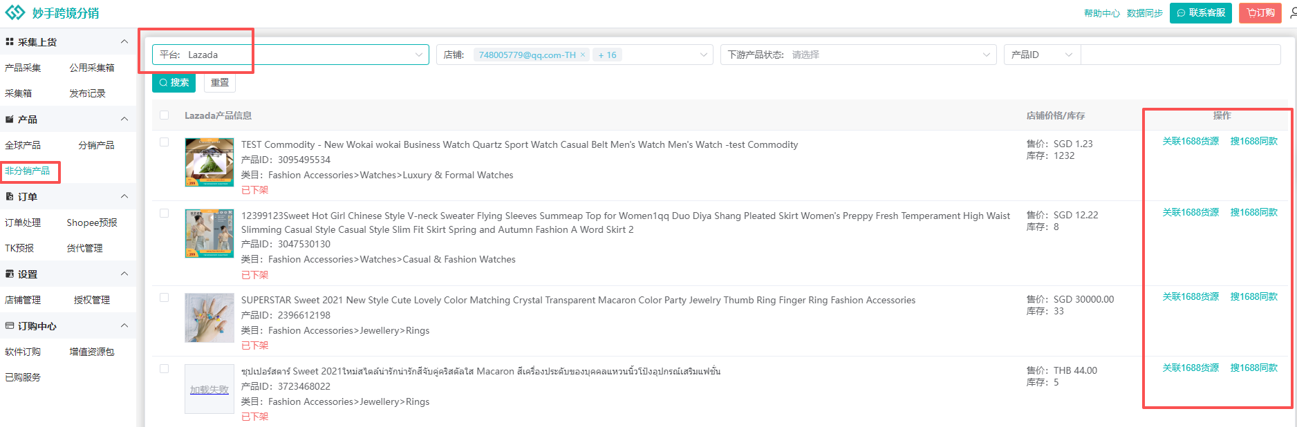The height and width of the screenshot is (427, 1297).
Task: Click 关联1688货源 for the first product
Action: pos(1190,141)
